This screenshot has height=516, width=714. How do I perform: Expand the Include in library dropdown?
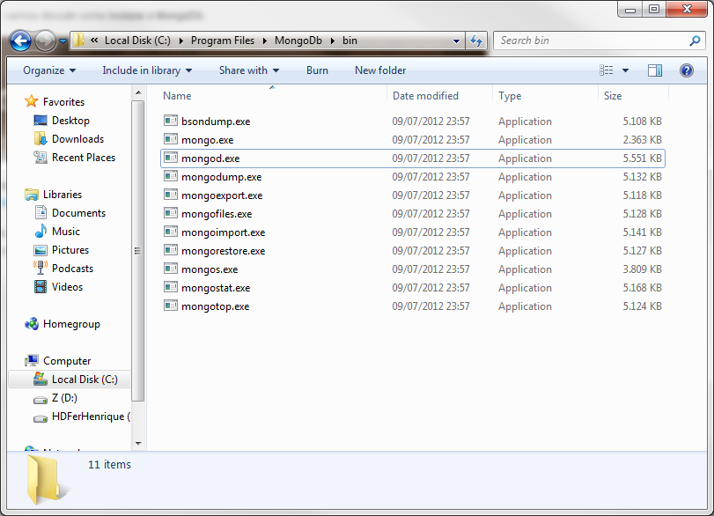[146, 70]
